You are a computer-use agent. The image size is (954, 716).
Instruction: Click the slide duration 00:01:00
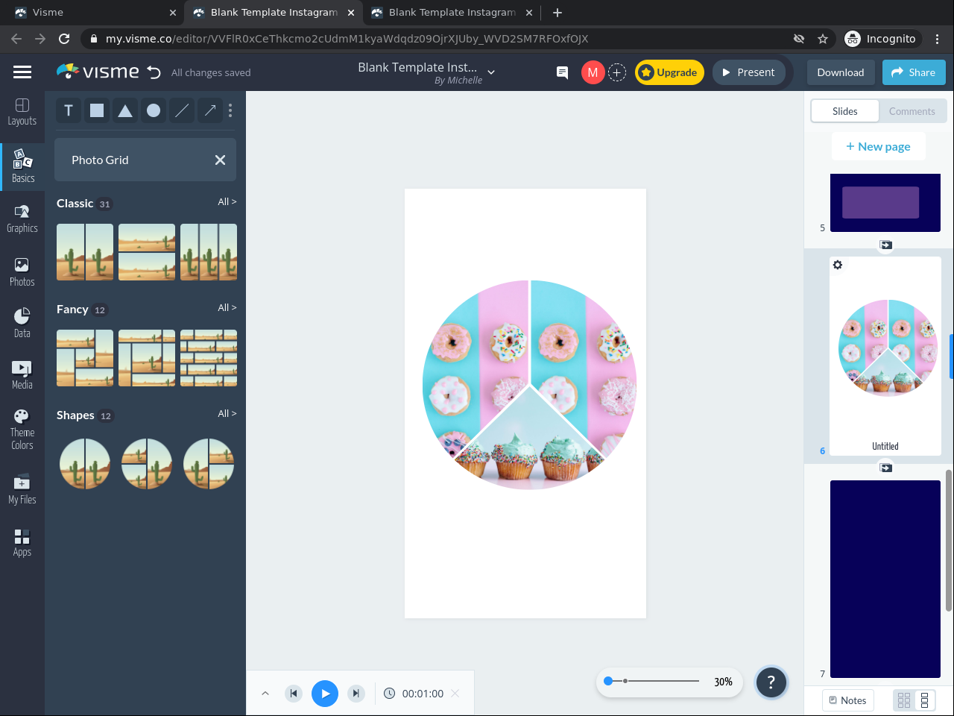pyautogui.click(x=423, y=694)
